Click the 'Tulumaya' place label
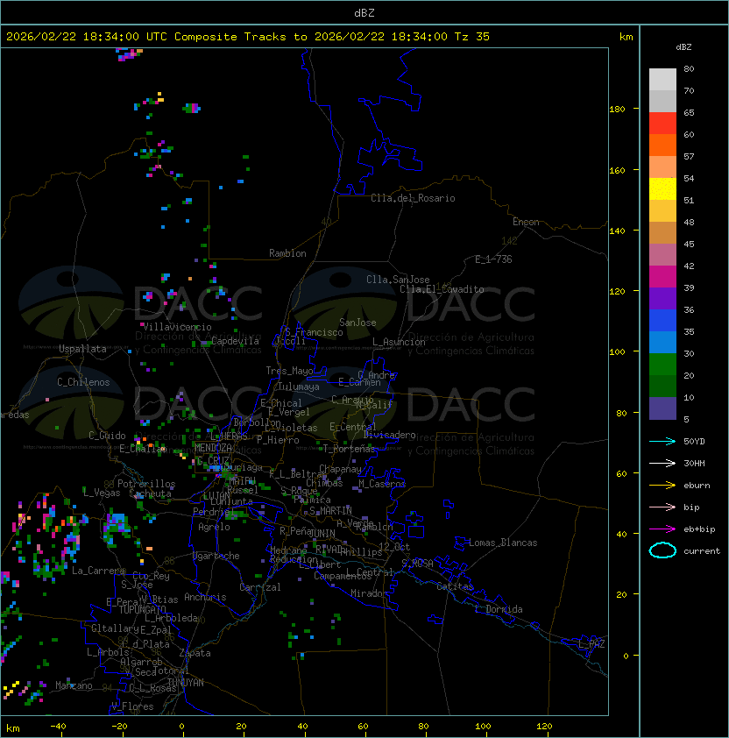Viewport: 729px width, 738px height. coord(299,387)
